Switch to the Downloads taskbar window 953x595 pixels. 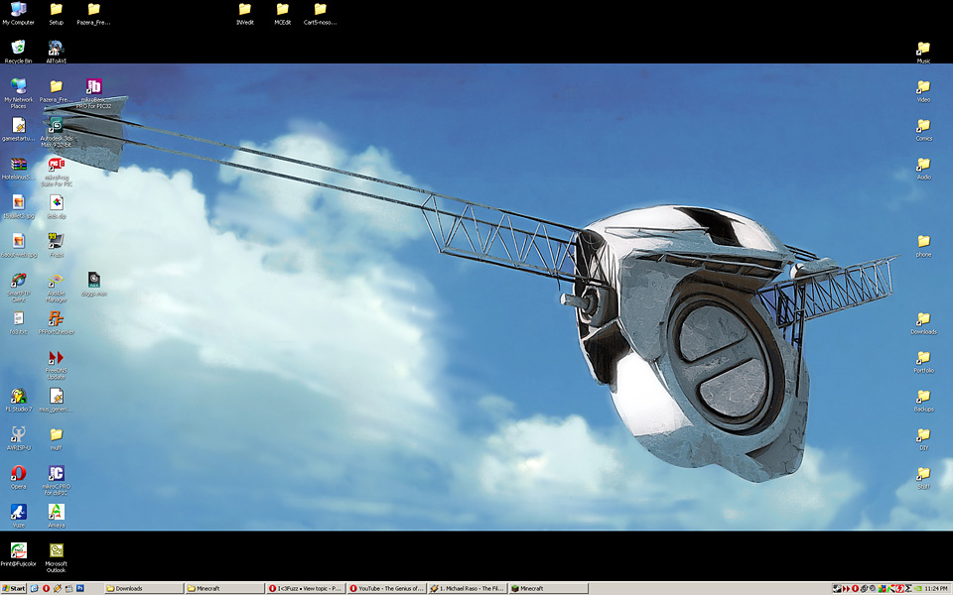pos(144,588)
